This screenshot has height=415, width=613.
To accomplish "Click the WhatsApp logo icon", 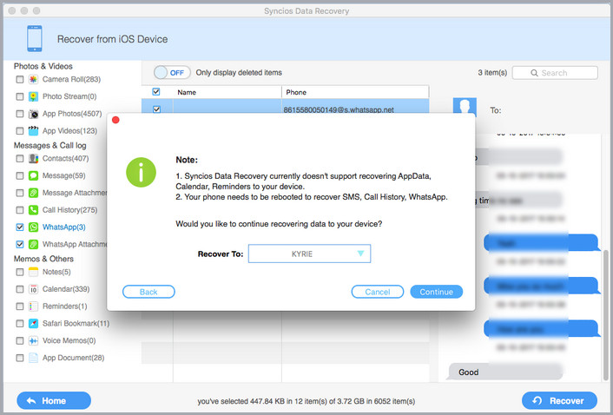I will [33, 227].
